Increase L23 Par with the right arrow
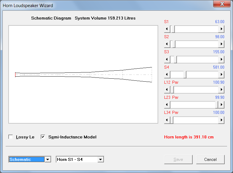Screen dimensions: 233x173 [221, 105]
